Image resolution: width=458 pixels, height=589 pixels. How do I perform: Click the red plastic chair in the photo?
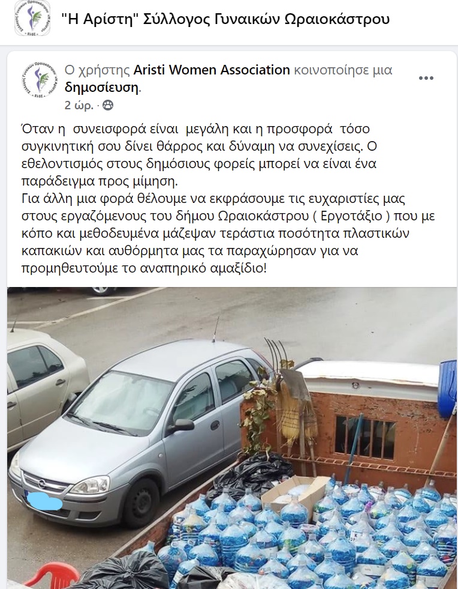(53, 575)
